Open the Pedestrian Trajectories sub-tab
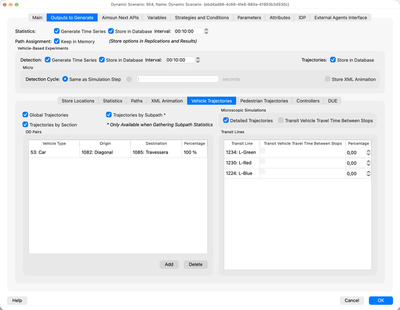400x310 pixels. pos(264,101)
